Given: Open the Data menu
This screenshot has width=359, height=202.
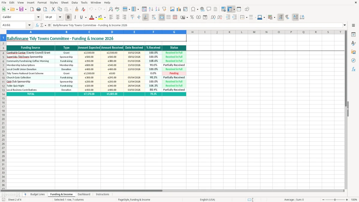Looking at the screenshot, I should (74, 2).
